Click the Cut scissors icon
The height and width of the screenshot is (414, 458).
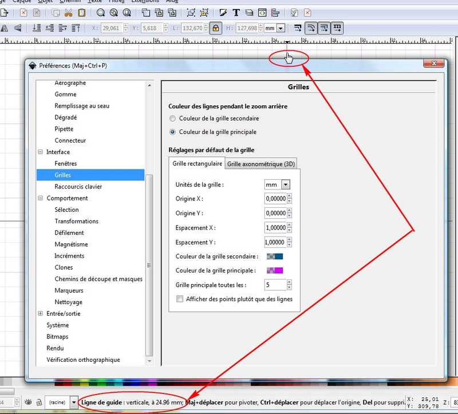coord(68,13)
